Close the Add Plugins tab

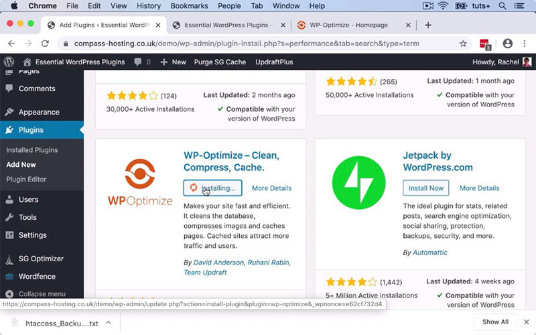(158, 25)
